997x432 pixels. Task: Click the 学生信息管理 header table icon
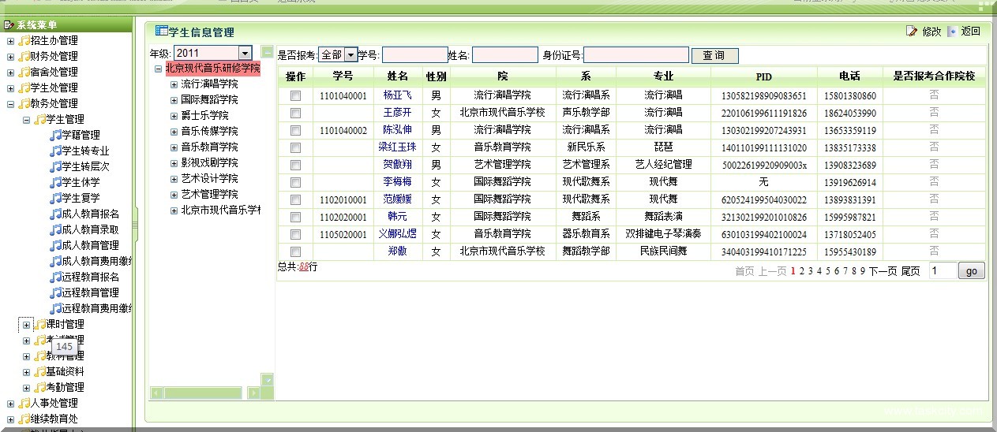(x=162, y=31)
